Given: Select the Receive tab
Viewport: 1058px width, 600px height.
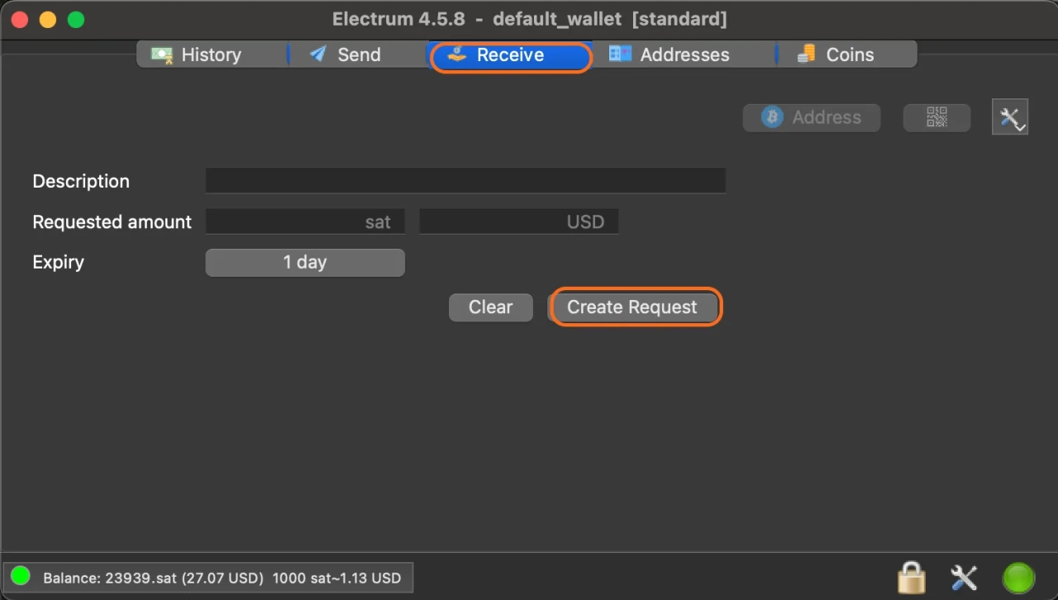Looking at the screenshot, I should pyautogui.click(x=510, y=55).
